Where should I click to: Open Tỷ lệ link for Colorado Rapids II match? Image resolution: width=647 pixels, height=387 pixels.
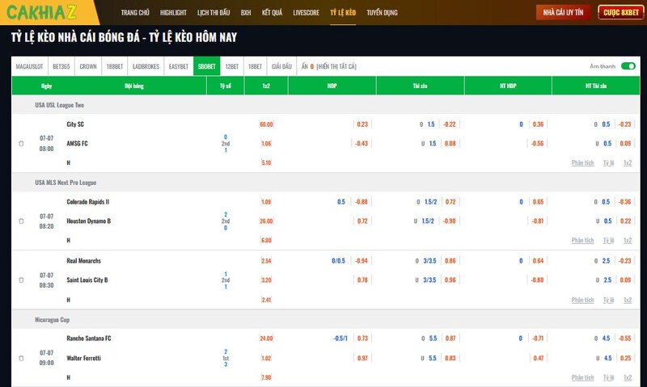point(609,240)
